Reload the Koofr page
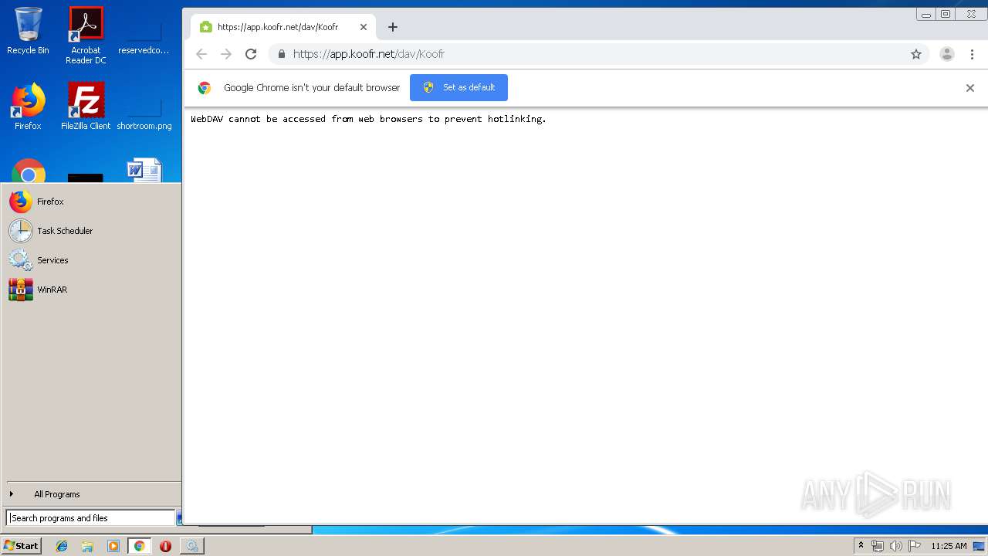988x556 pixels. [251, 54]
